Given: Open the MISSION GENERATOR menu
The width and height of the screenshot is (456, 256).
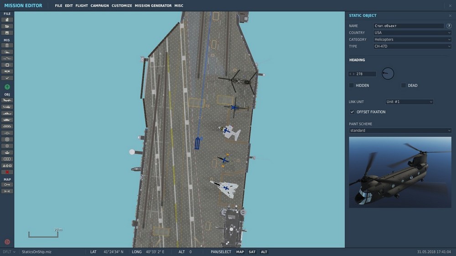Looking at the screenshot, I should [x=153, y=5].
